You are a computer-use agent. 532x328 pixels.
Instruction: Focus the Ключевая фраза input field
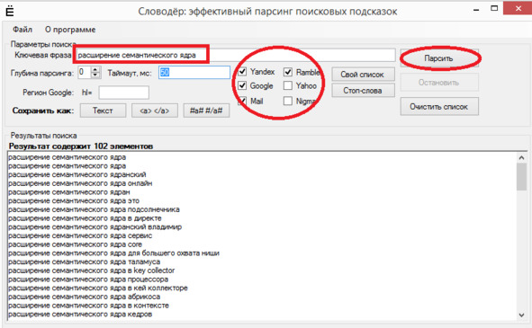point(236,55)
